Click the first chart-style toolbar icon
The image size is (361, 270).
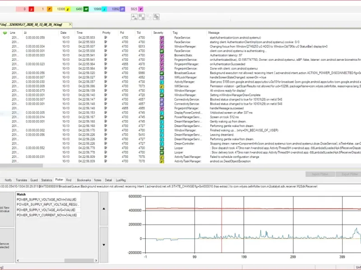pos(134,17)
